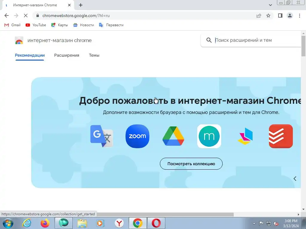This screenshot has height=229, width=306.
Task: Click the Посмотреть коллекцию button
Action: pyautogui.click(x=191, y=164)
